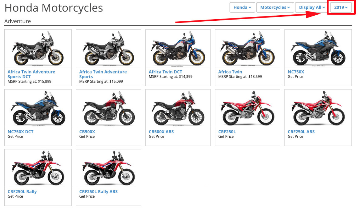The width and height of the screenshot is (358, 212).
Task: Click the CB500X ABS motorcycle photo
Action: click(178, 108)
